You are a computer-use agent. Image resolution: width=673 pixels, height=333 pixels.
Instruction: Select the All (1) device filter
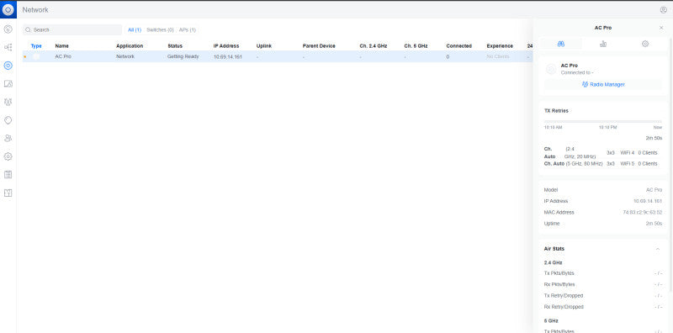pos(135,30)
